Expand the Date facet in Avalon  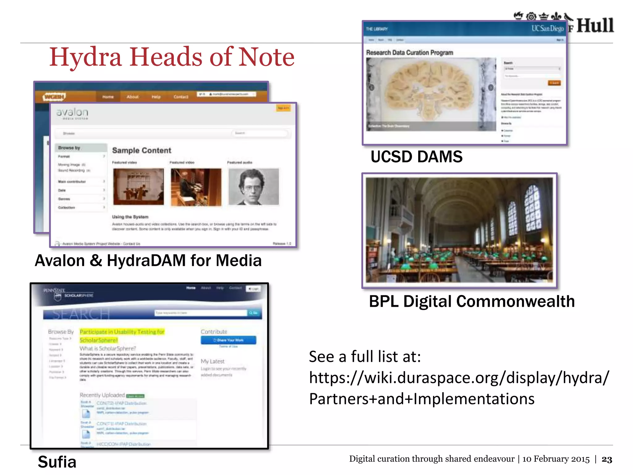click(x=82, y=190)
